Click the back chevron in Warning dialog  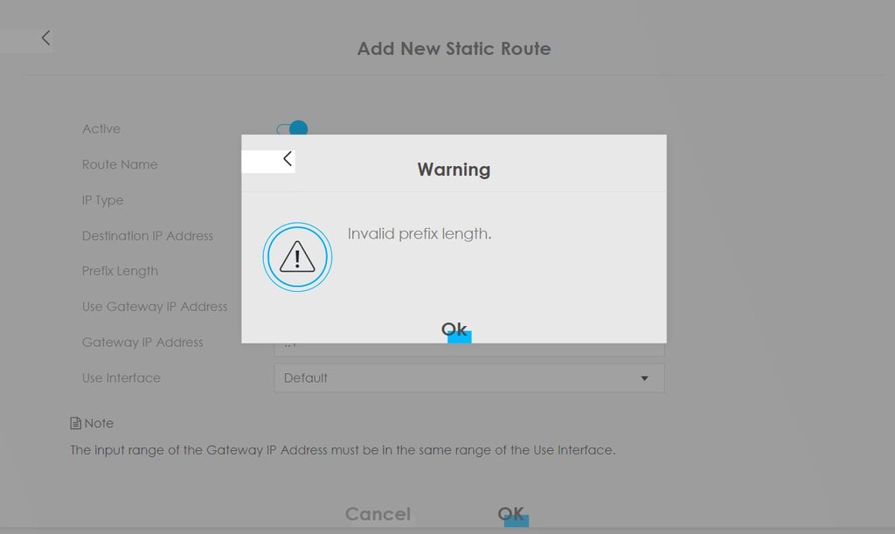[288, 159]
